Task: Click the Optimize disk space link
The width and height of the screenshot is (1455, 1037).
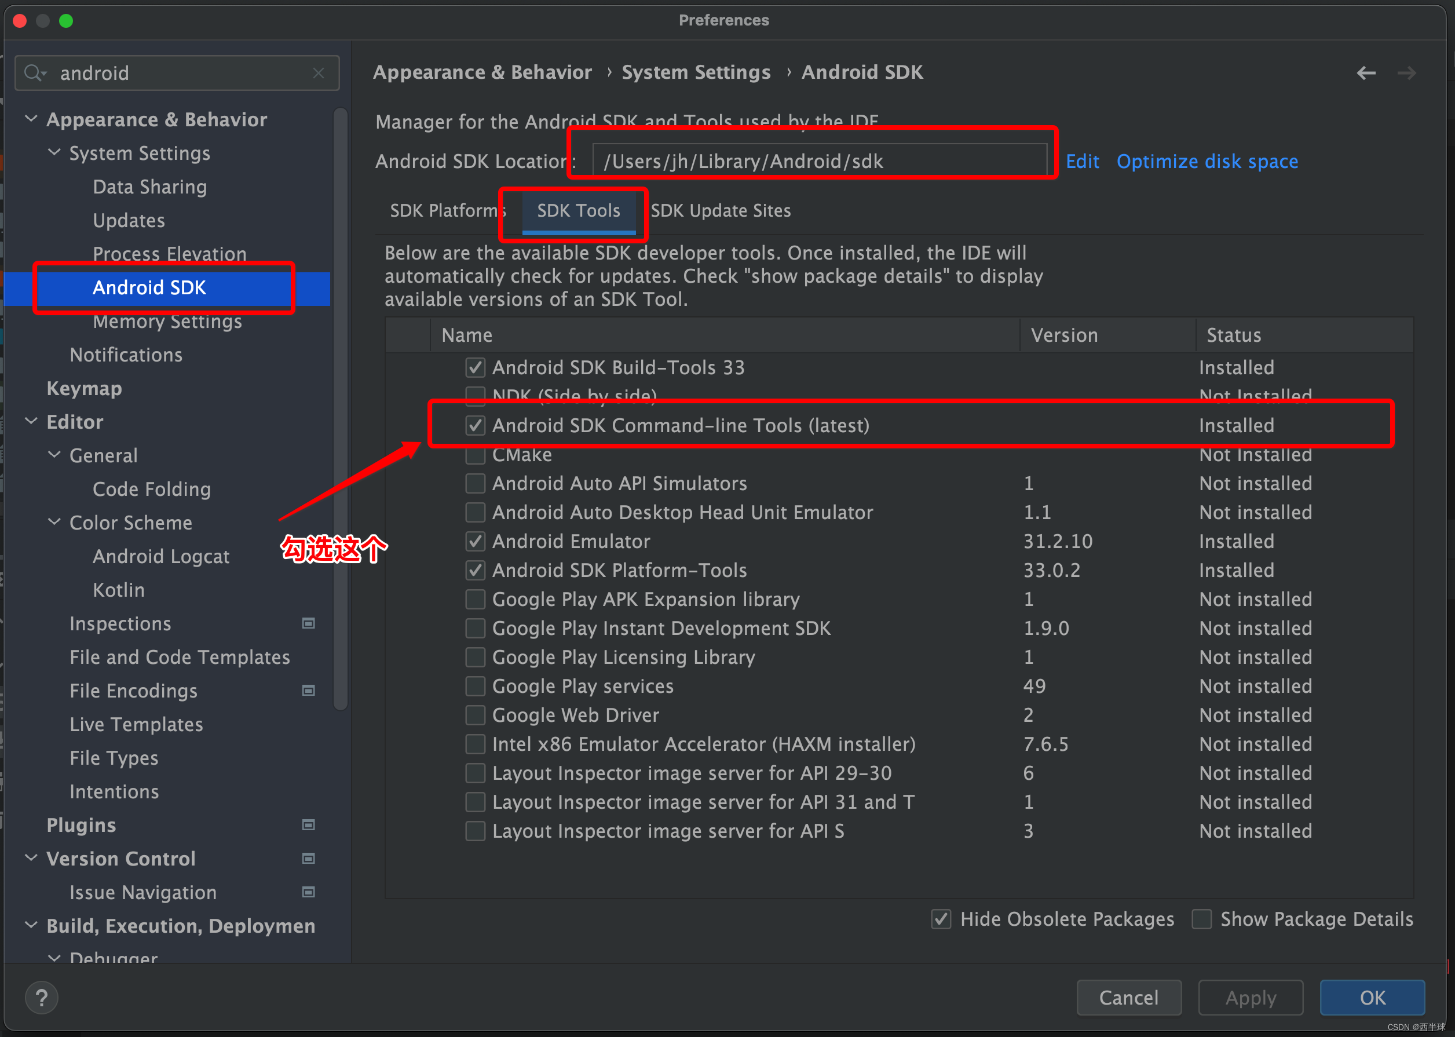Action: [x=1207, y=162]
